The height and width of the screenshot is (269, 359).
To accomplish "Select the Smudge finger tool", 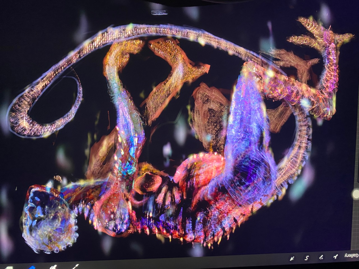I will tap(53, 267).
